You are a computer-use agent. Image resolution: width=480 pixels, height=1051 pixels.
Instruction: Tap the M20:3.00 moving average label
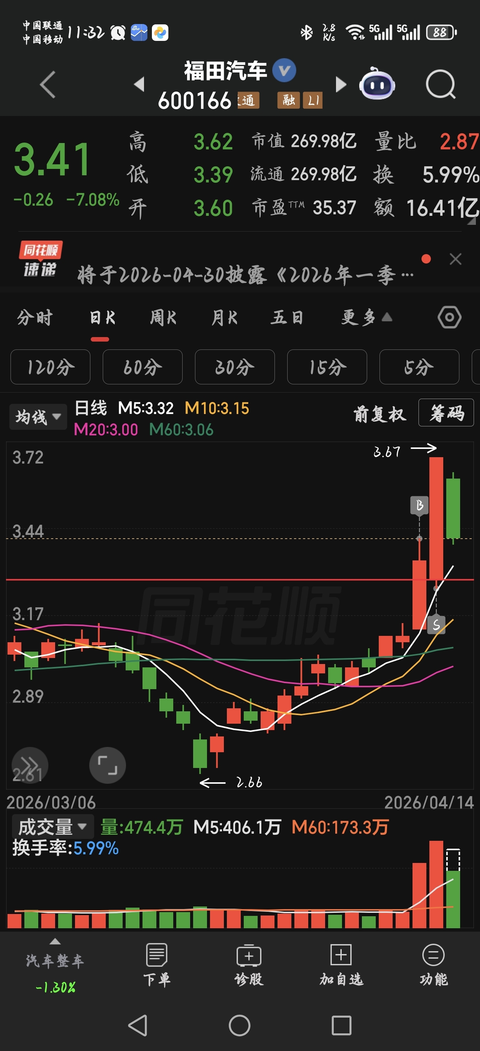click(x=106, y=430)
